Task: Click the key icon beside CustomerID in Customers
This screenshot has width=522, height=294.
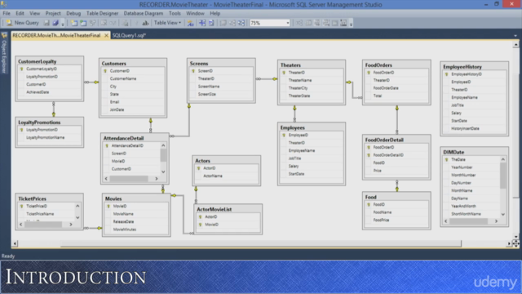Action: pos(105,71)
